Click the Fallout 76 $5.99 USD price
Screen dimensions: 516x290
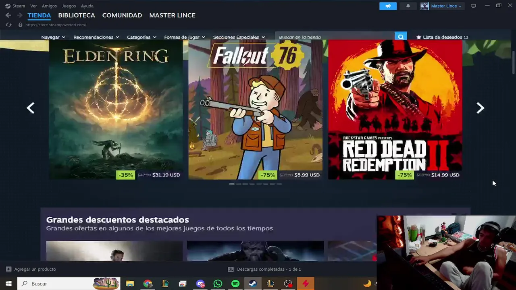click(307, 175)
